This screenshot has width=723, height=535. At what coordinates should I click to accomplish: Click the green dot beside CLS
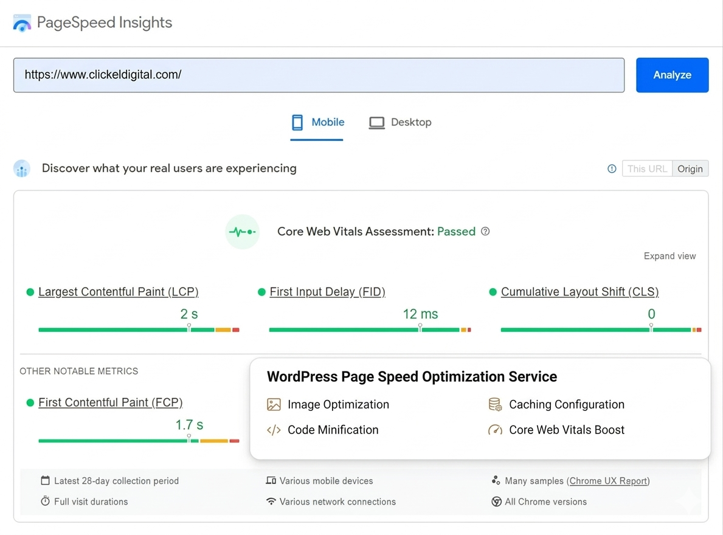(x=493, y=292)
